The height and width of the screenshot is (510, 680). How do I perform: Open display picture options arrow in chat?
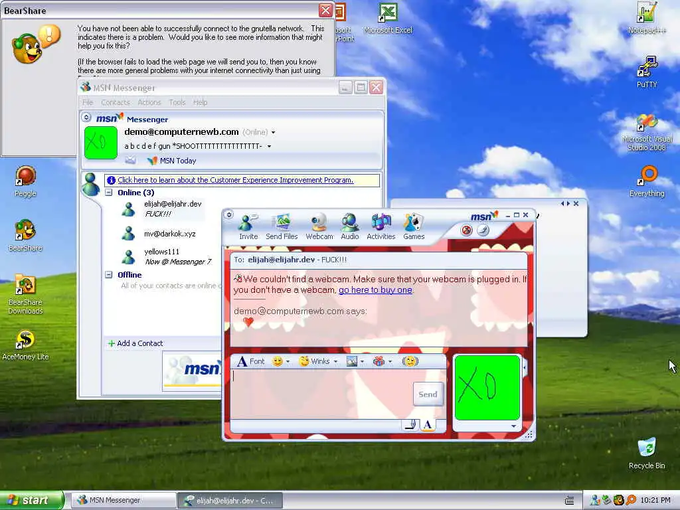[x=513, y=426]
